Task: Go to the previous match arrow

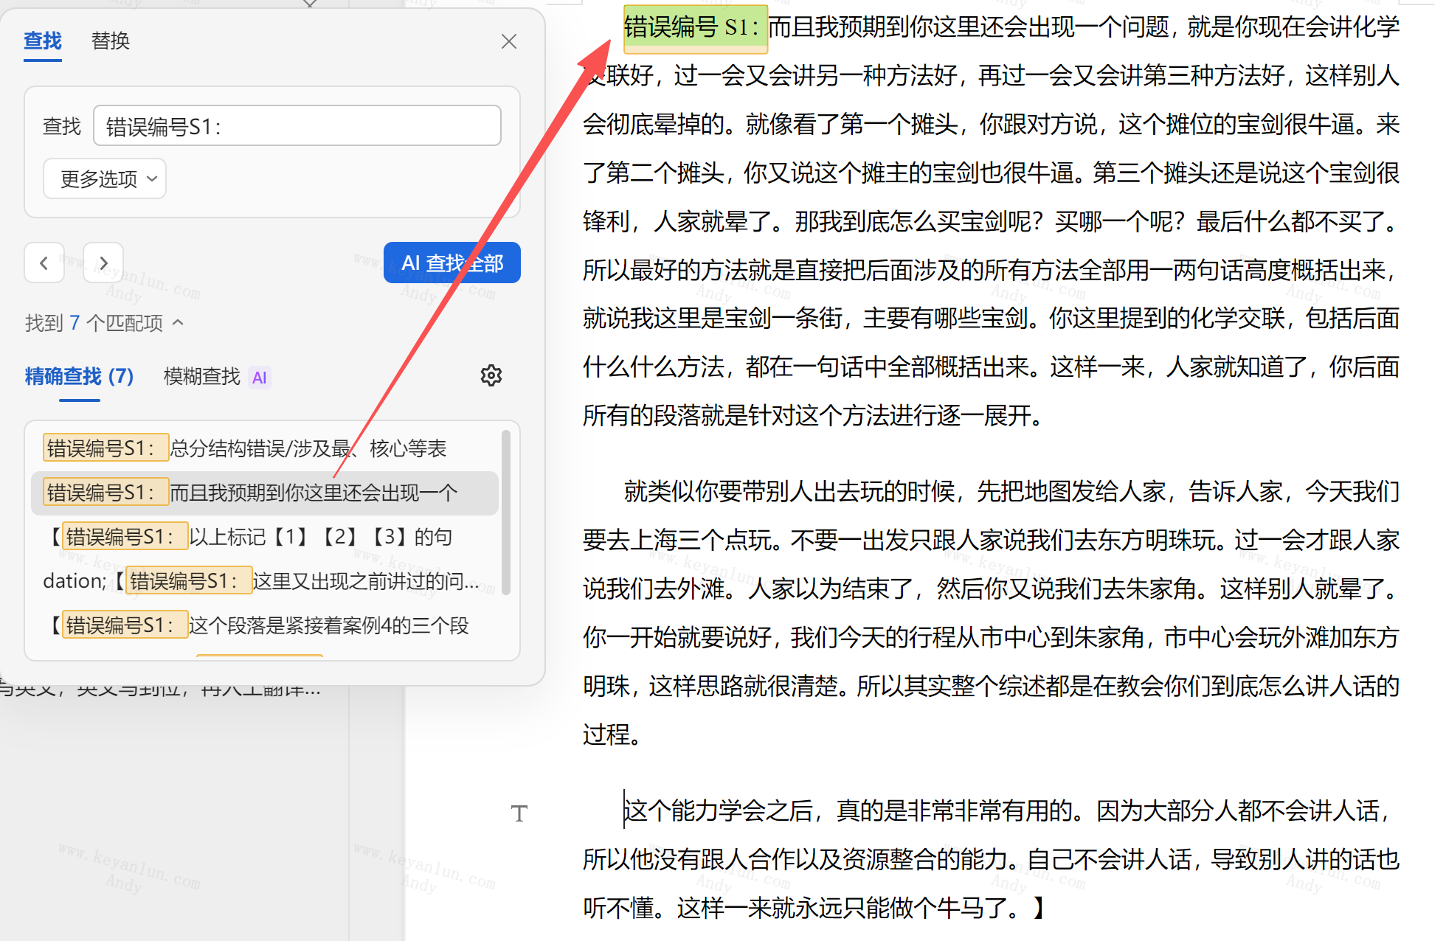Action: coord(44,263)
